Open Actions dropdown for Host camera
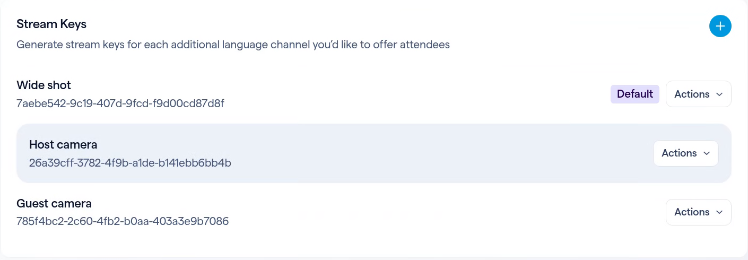The image size is (748, 260). [685, 153]
